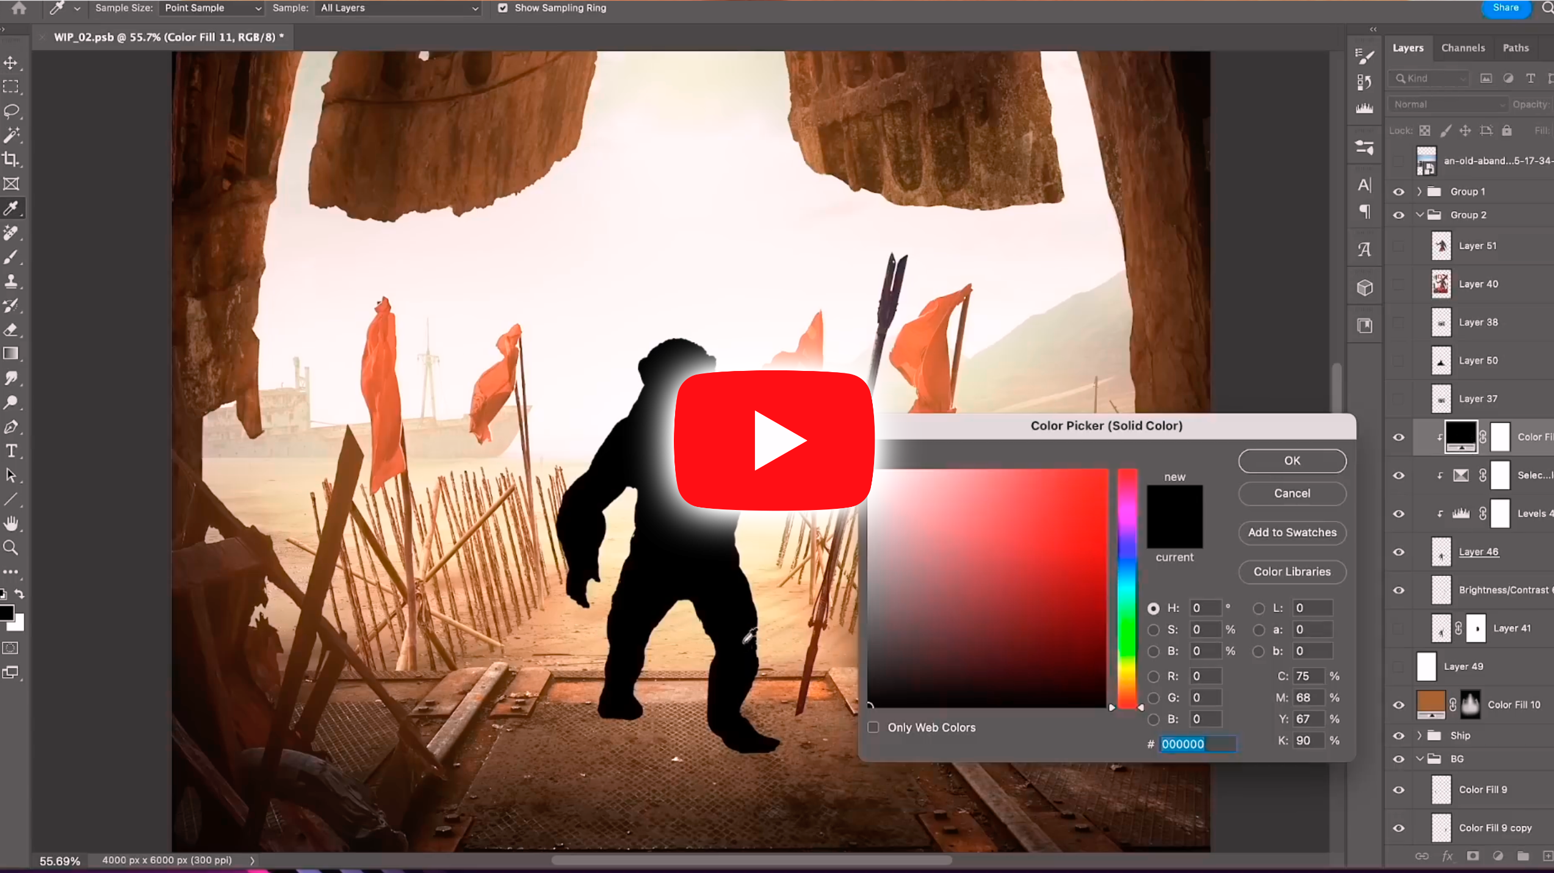This screenshot has width=1554, height=873.
Task: Uncheck Show Sampling Ring
Action: coord(502,8)
